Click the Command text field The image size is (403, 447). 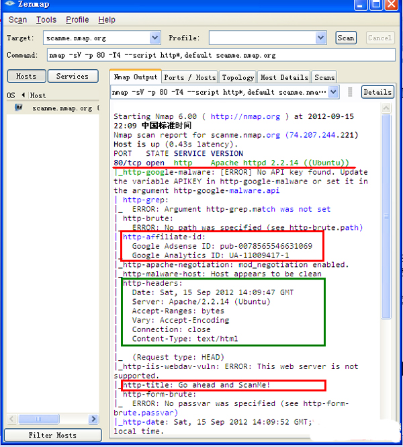point(221,55)
